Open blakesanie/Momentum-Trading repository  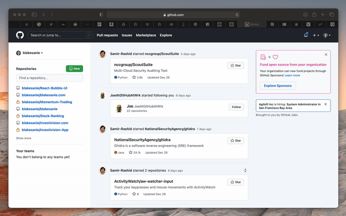point(47,102)
